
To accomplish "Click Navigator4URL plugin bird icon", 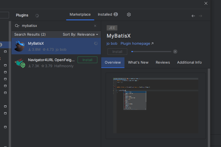I will coord(20,63).
